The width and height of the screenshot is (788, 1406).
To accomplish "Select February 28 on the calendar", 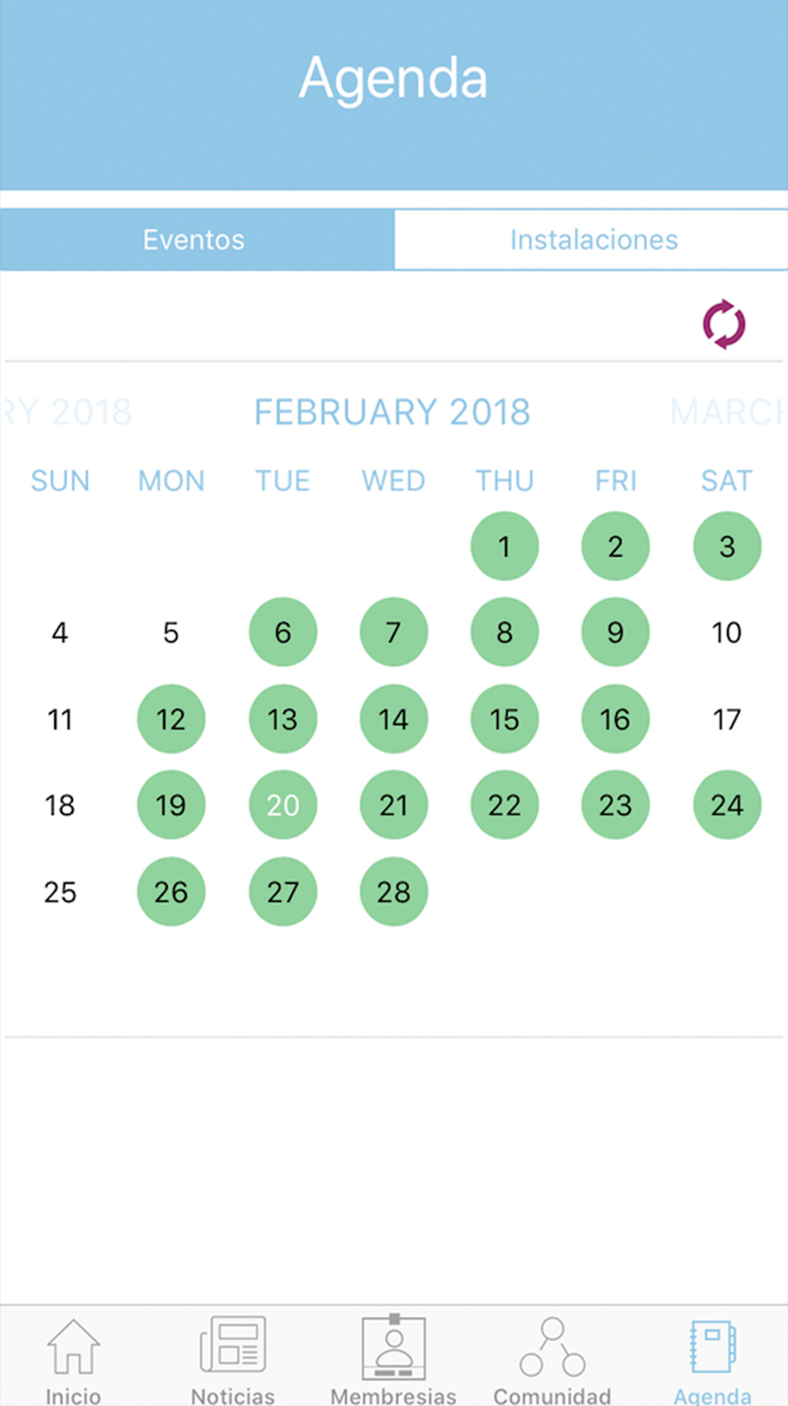I will pyautogui.click(x=393, y=892).
